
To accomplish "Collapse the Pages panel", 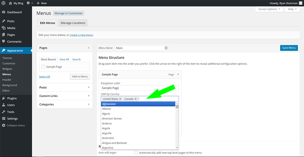I will [x=88, y=48].
